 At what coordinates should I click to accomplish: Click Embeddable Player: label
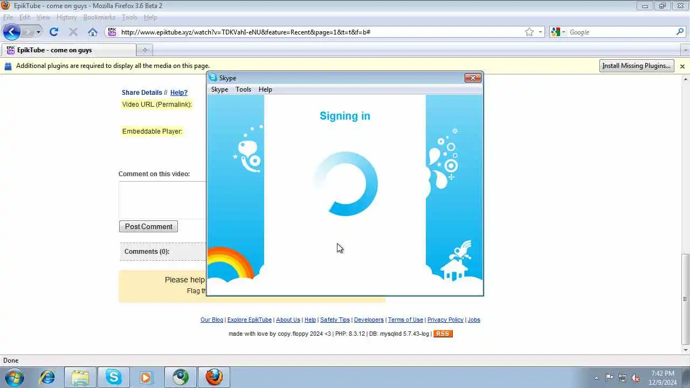click(152, 131)
